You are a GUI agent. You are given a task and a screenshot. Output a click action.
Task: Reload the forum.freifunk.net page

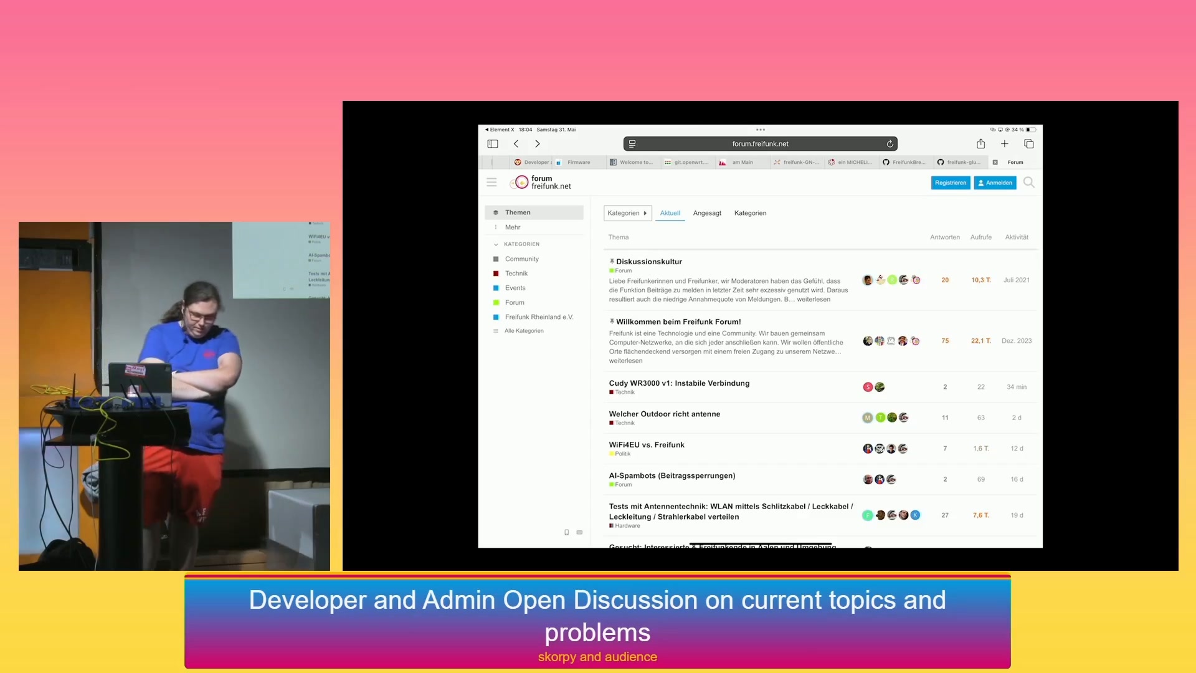click(890, 144)
